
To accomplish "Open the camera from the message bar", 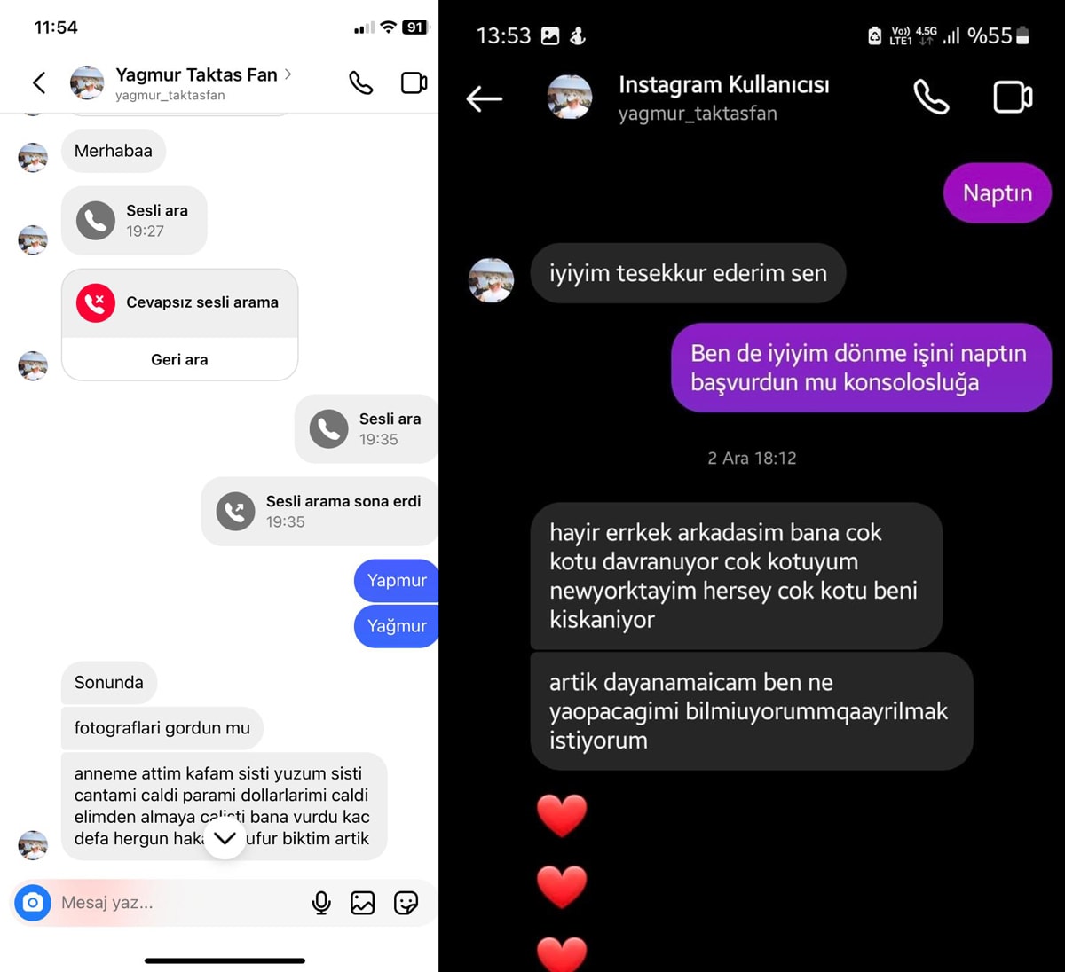I will coord(33,903).
